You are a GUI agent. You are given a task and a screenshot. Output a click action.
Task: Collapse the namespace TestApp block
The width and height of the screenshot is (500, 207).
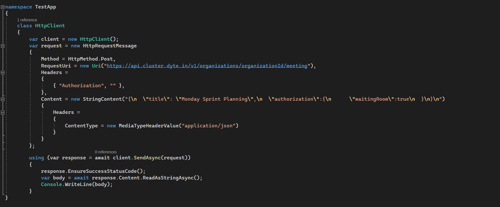[x=3, y=7]
